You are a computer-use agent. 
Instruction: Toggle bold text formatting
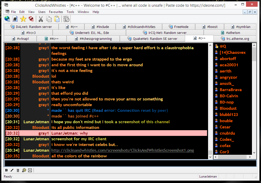coord(6,170)
